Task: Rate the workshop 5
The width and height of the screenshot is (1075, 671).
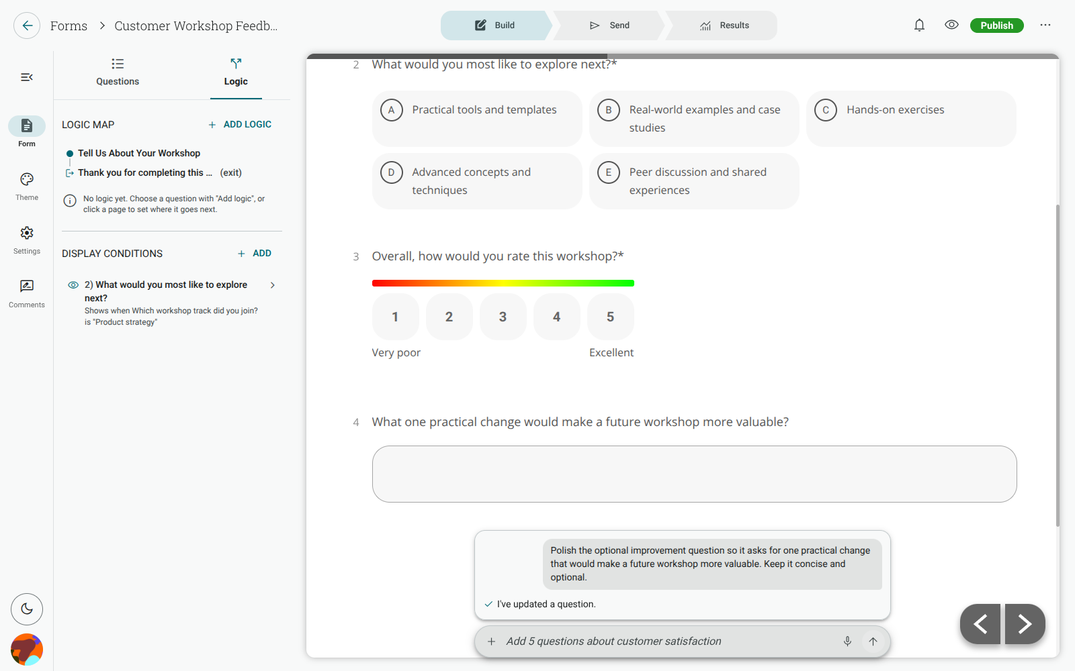Action: pyautogui.click(x=610, y=317)
